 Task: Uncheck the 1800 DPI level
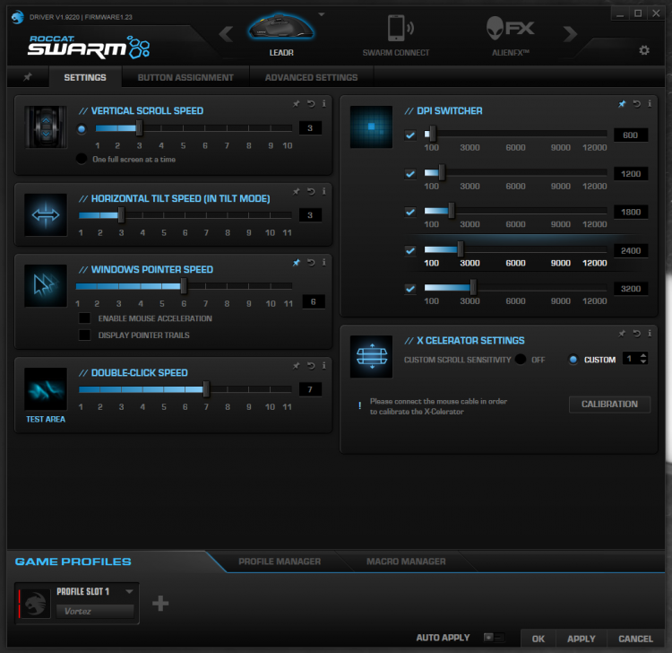tap(410, 212)
